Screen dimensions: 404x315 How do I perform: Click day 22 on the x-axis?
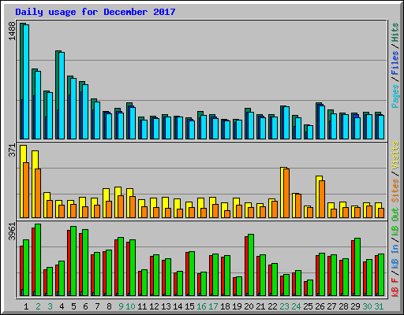tap(272, 306)
